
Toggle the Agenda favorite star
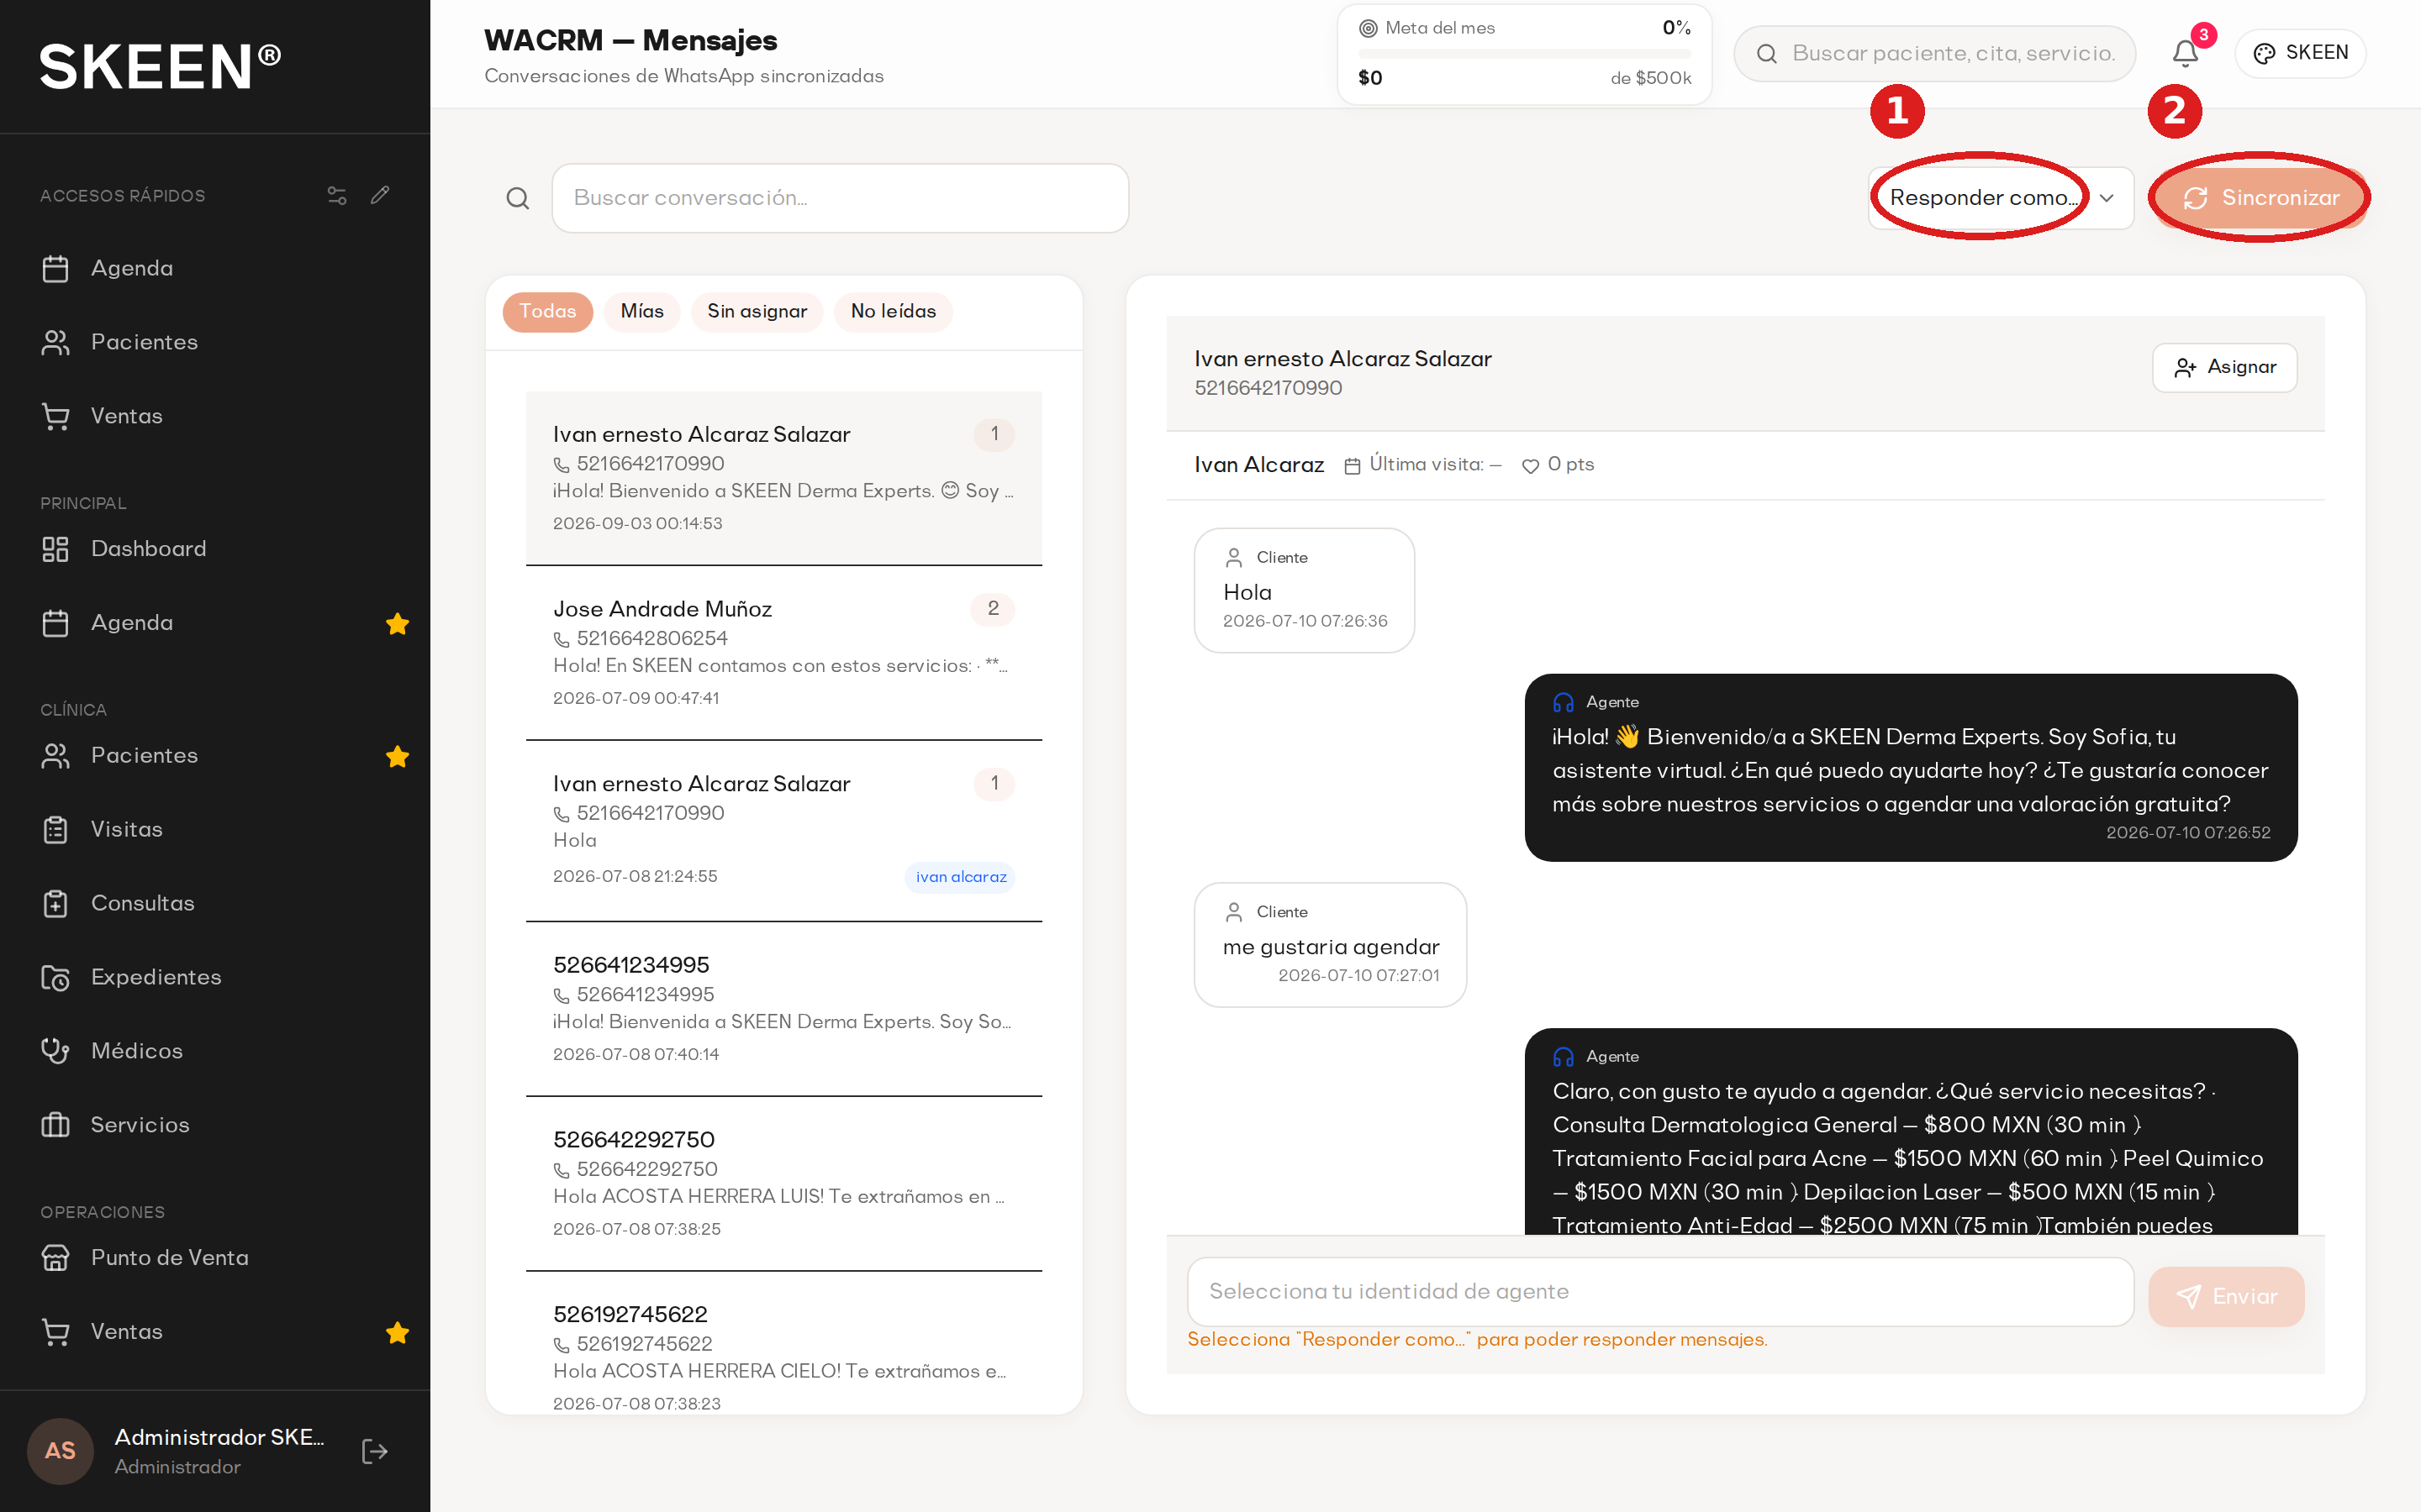click(397, 623)
